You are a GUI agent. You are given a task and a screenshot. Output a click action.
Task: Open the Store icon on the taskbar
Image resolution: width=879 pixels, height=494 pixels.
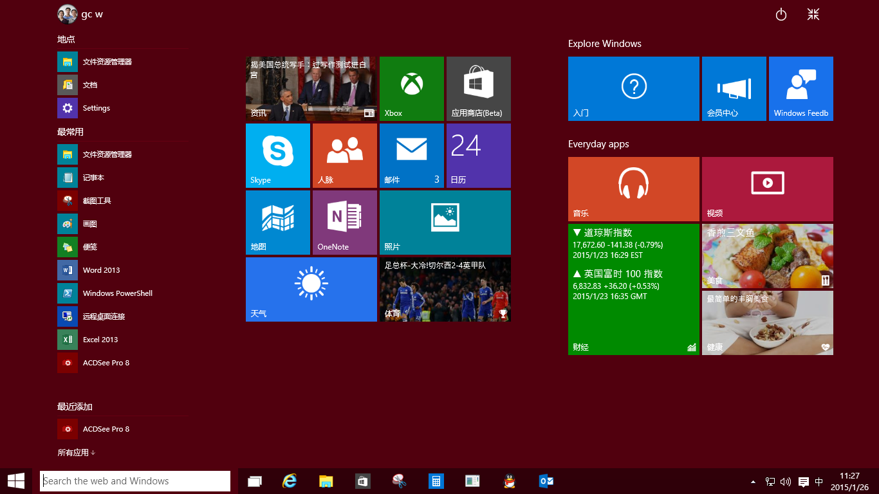pos(363,481)
